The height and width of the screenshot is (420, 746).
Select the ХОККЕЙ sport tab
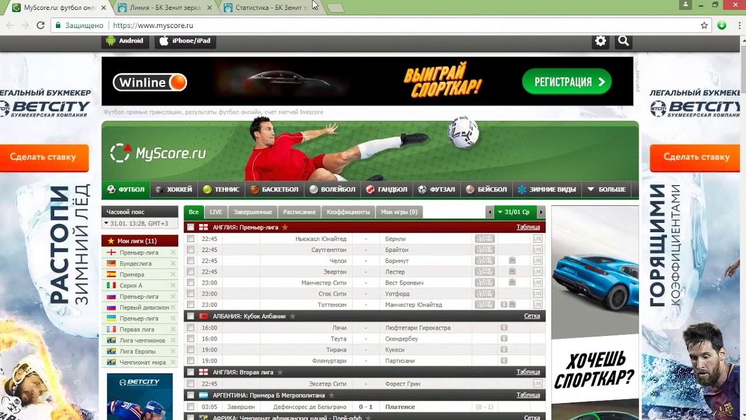(x=174, y=190)
